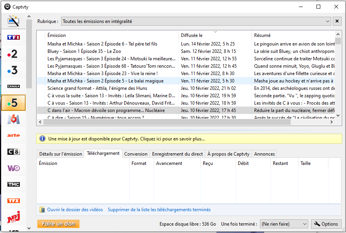Click the Faire un don button
This screenshot has width=346, height=233.
point(58,224)
